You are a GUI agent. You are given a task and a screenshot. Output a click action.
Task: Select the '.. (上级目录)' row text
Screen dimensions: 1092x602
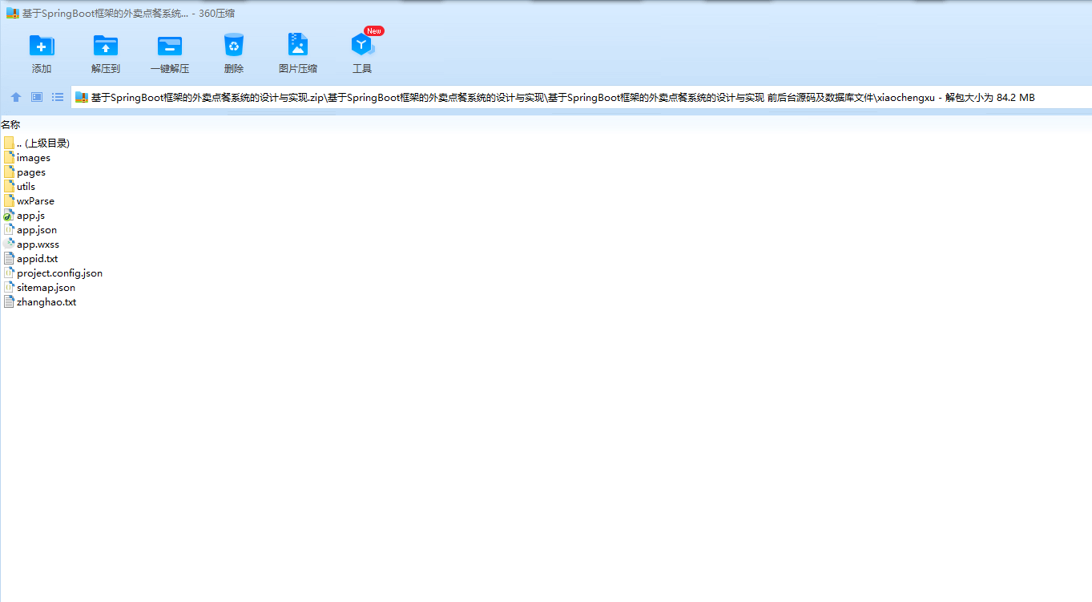click(x=43, y=143)
